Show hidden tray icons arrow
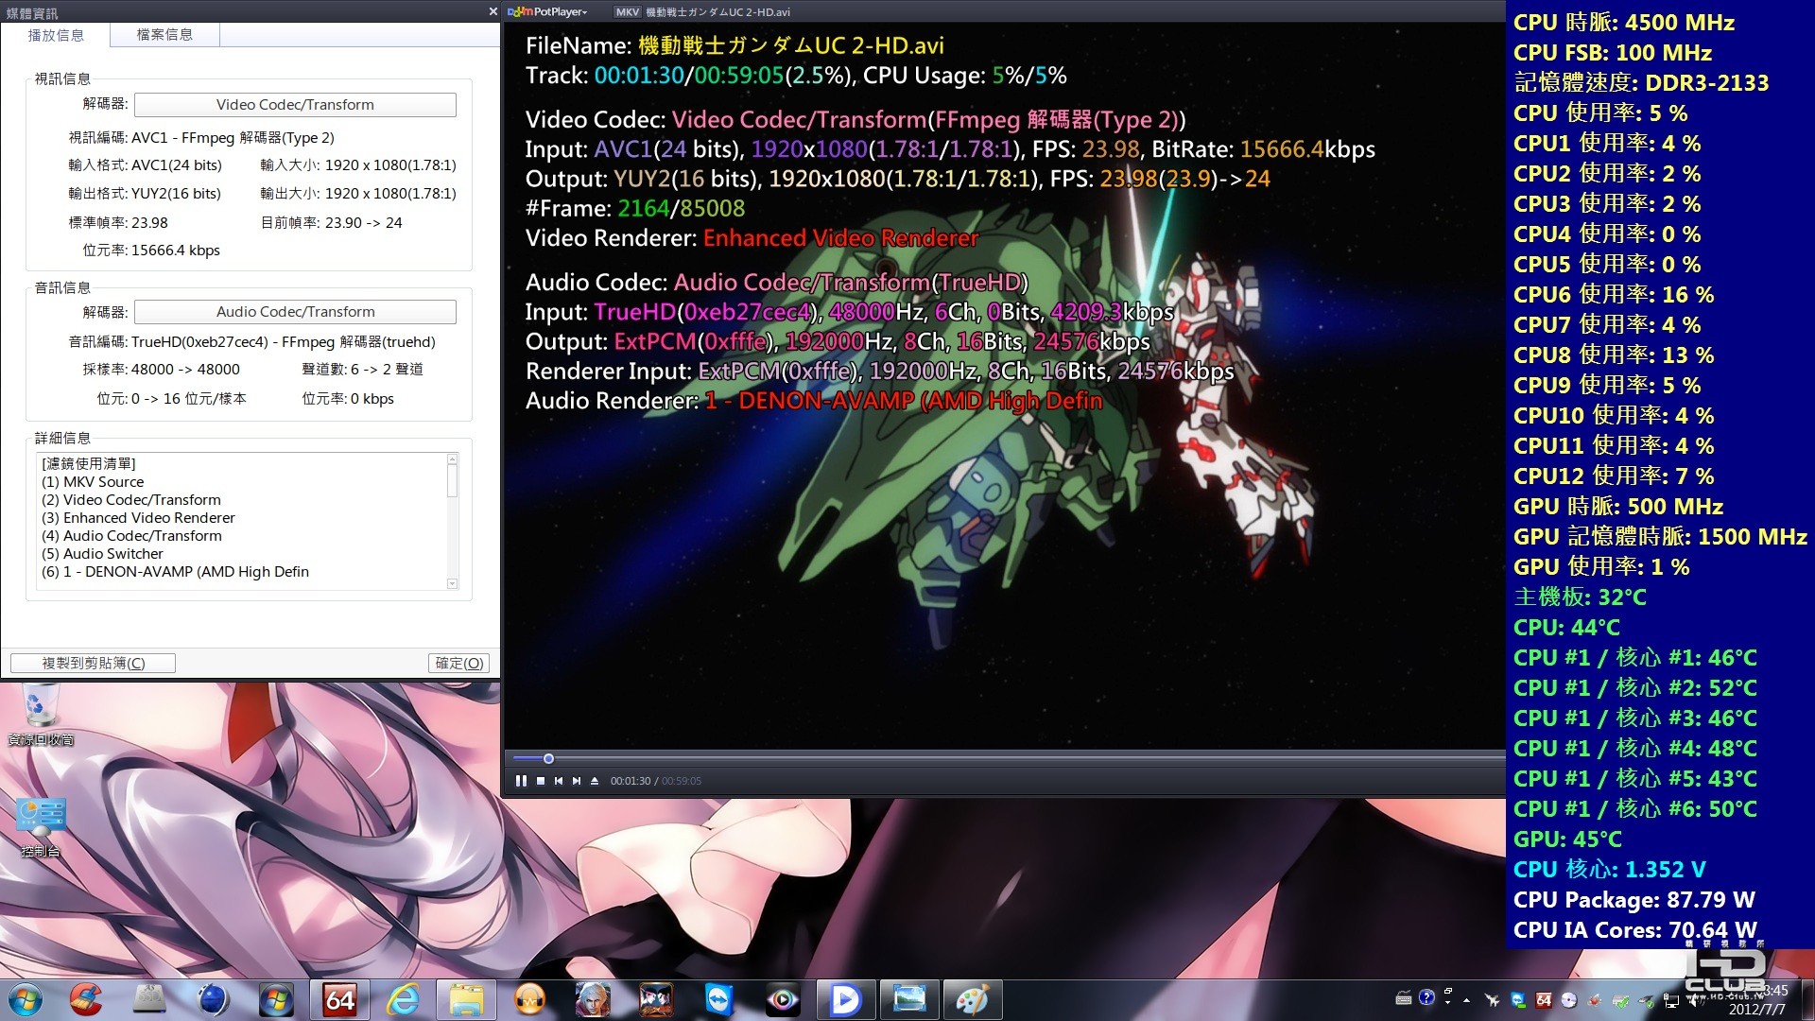 [x=1466, y=1000]
